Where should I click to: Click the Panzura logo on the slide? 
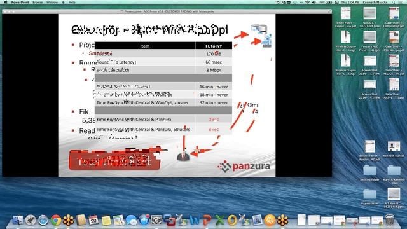(x=244, y=166)
